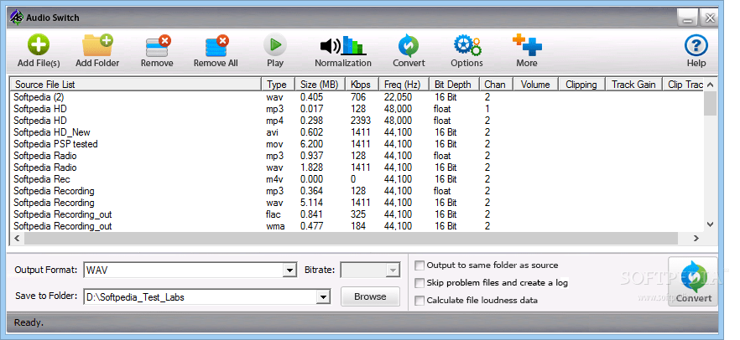
Task: Open Help from the toolbar
Action: click(x=696, y=50)
